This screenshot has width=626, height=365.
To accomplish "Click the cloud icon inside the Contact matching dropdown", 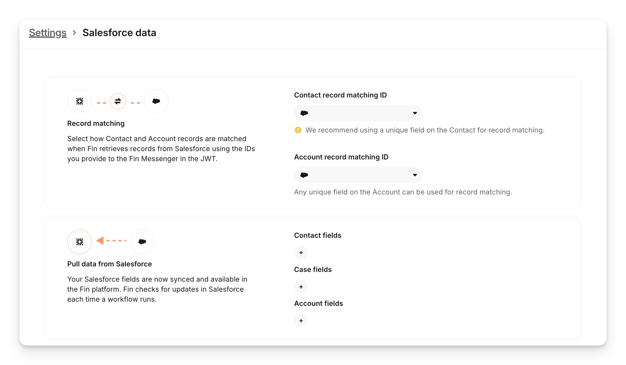I will coord(304,113).
